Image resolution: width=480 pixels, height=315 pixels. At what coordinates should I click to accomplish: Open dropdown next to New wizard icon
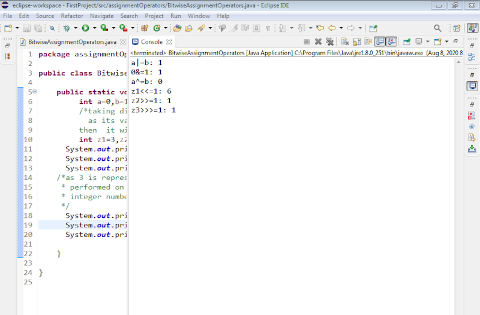[17, 28]
